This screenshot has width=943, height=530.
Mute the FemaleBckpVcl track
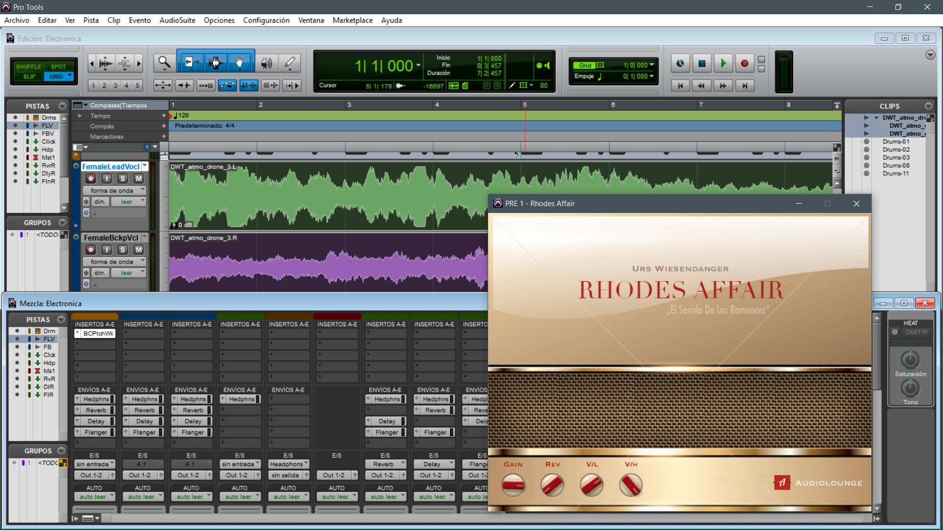pyautogui.click(x=139, y=250)
